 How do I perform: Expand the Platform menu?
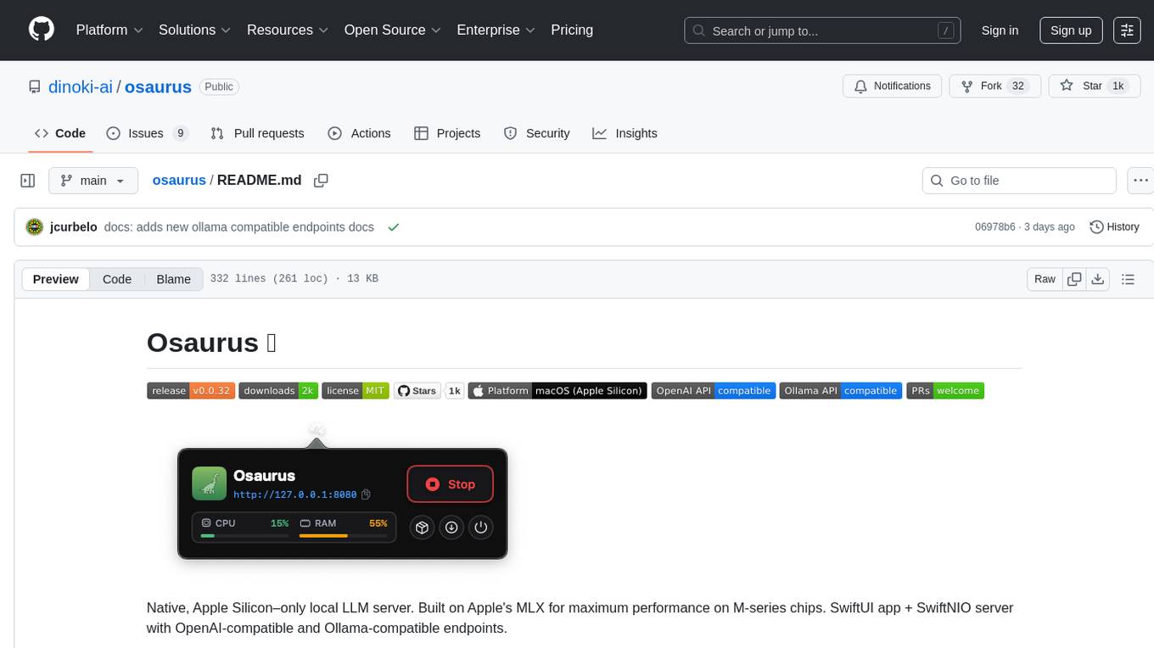click(109, 30)
